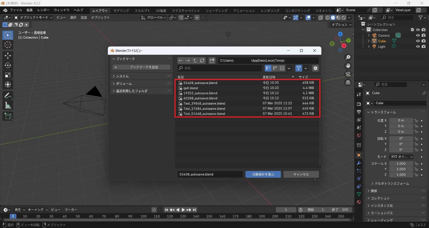429x228 pixels.
Task: Switch to Shading workspace tab
Action: coord(217,10)
